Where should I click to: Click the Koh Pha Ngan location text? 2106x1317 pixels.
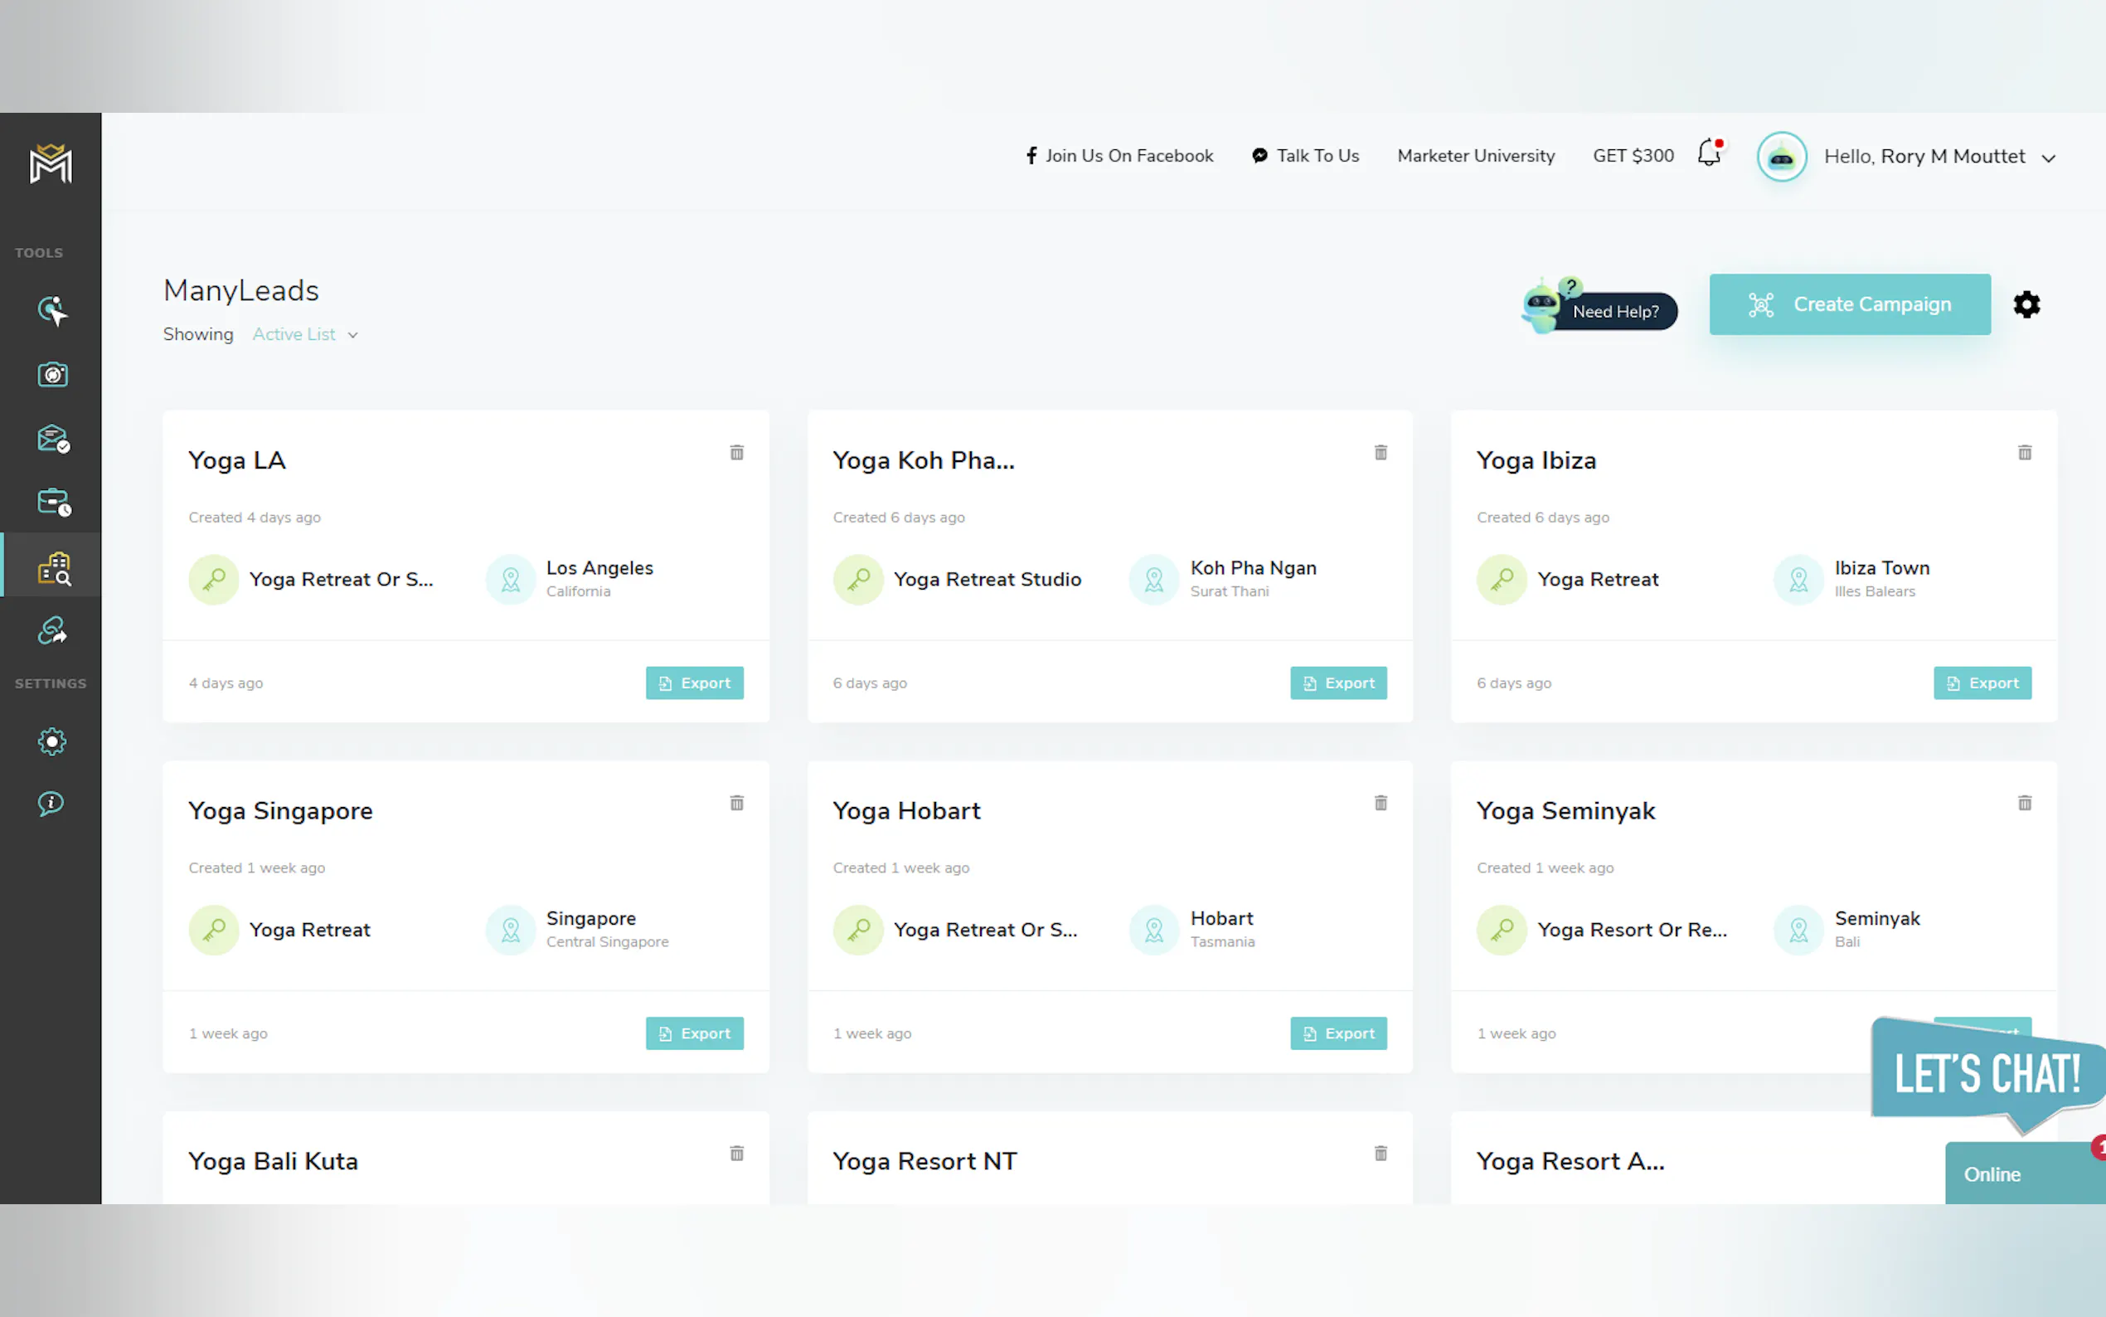coord(1253,568)
